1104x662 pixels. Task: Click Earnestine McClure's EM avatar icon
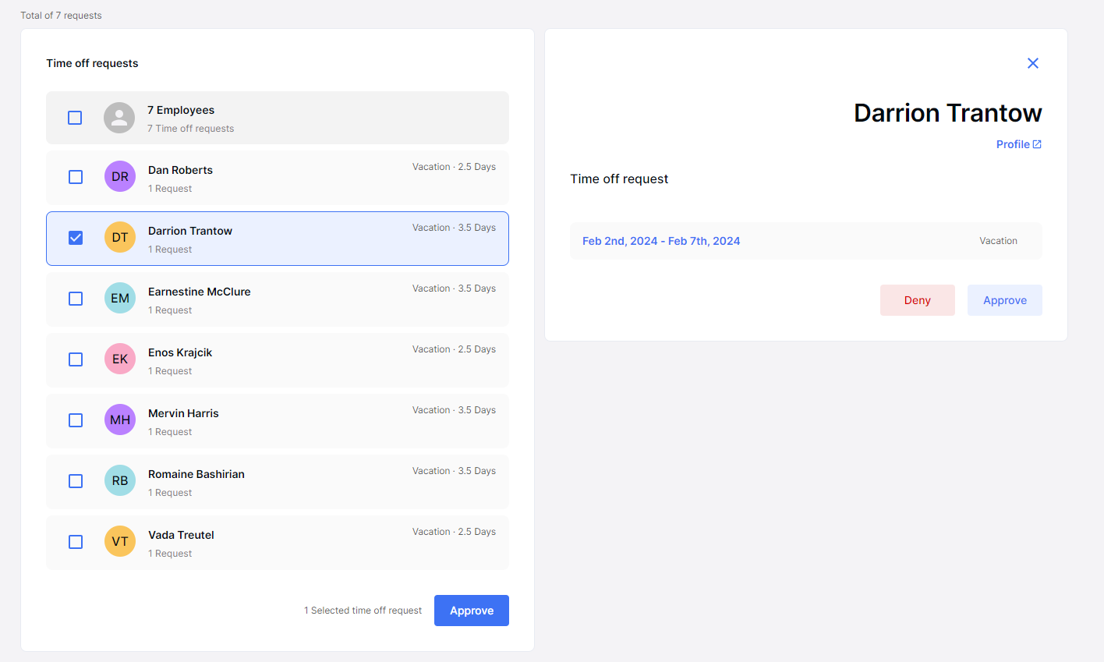pyautogui.click(x=119, y=298)
